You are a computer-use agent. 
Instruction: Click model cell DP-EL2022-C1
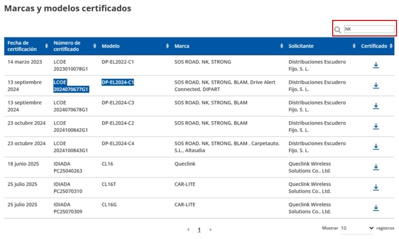(x=118, y=62)
